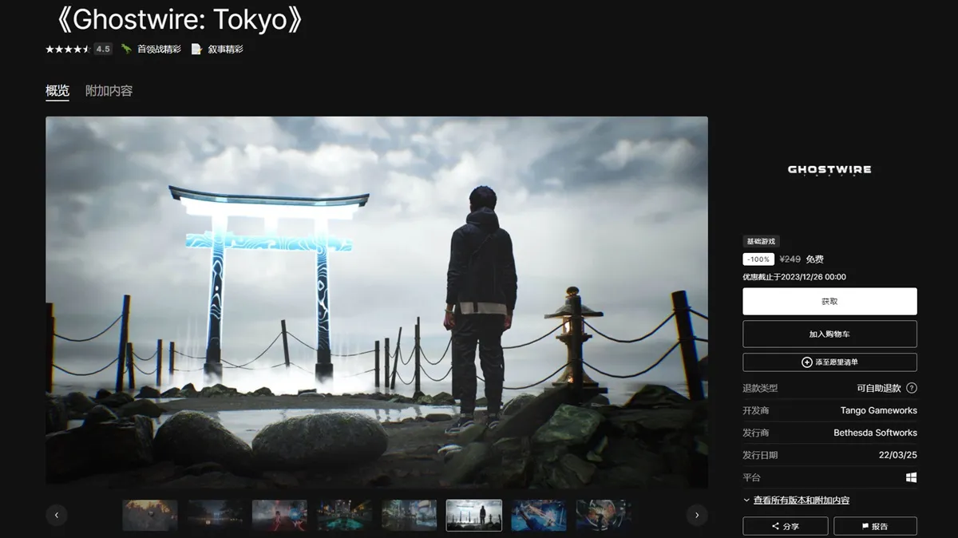The height and width of the screenshot is (538, 958).
Task: Click the -100% discount badge
Action: [758, 259]
